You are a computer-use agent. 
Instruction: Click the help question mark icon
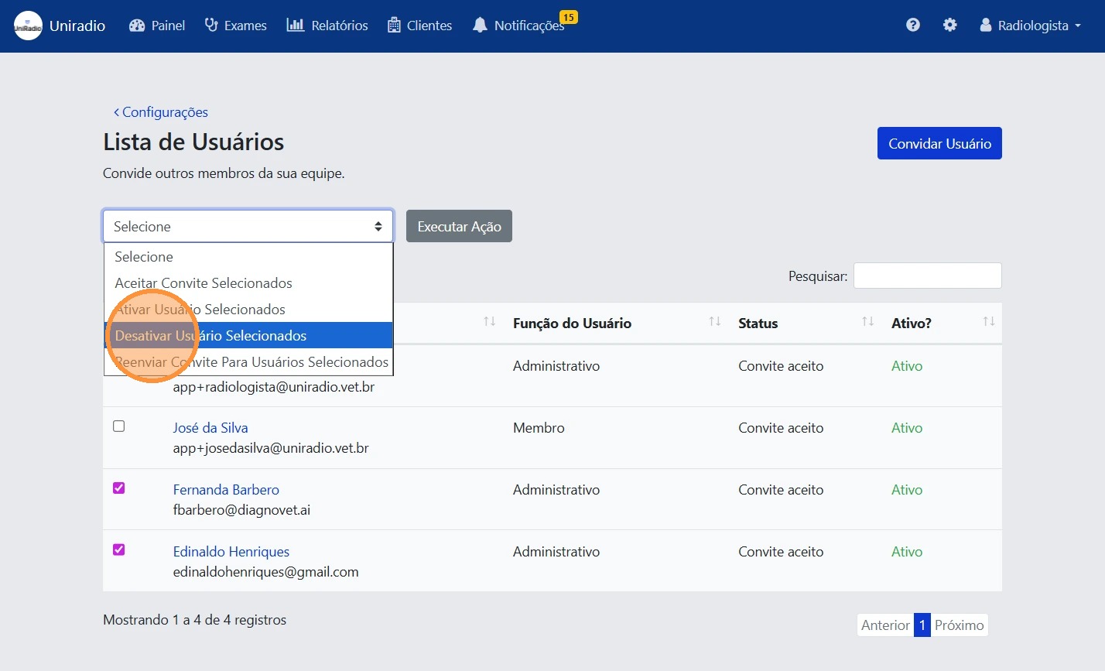click(x=913, y=26)
